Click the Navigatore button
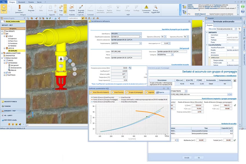 coord(13,28)
